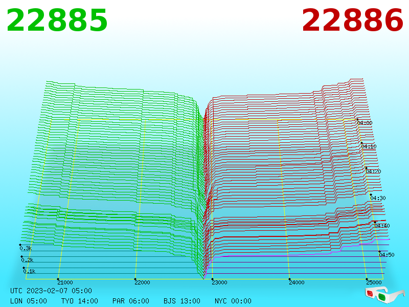Select the 21000 price axis label
The image size is (409, 307).
65,282
